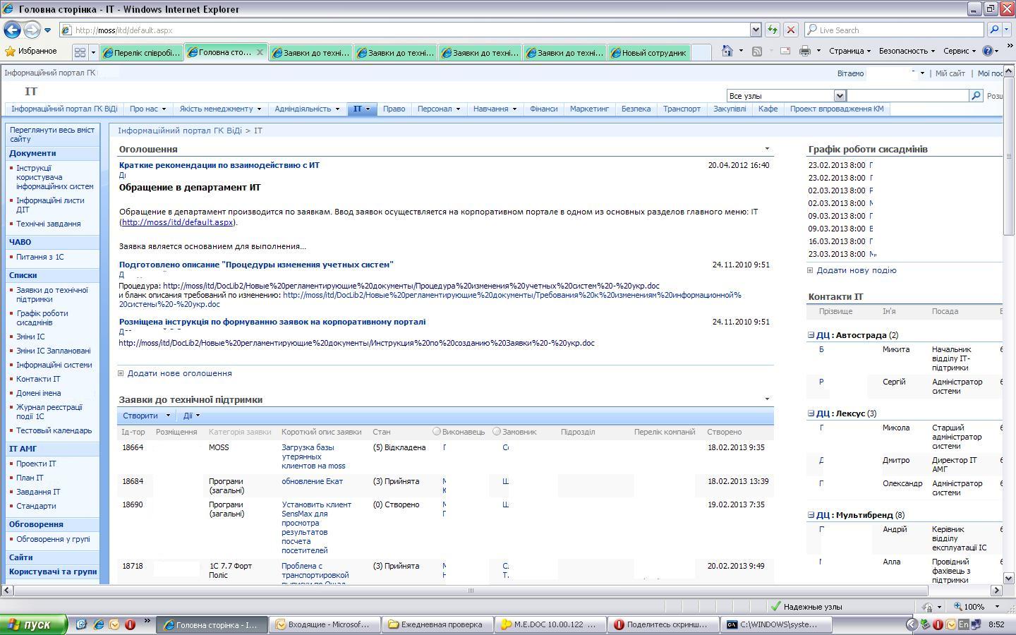The height and width of the screenshot is (635, 1016).
Task: Click the Print toolbar icon
Action: pos(805,51)
